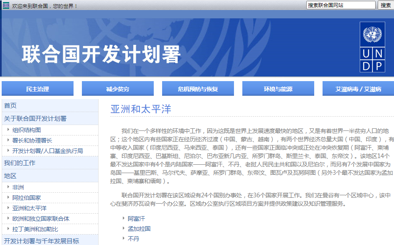Open the 环境与能源 navigation tab
This screenshot has height=245, width=394.
[278, 89]
